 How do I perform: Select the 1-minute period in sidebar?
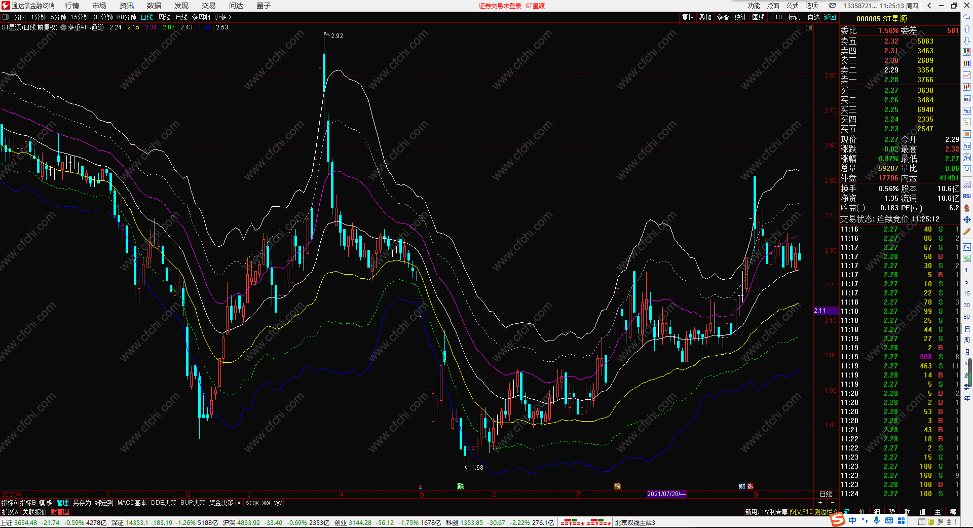tap(967, 270)
